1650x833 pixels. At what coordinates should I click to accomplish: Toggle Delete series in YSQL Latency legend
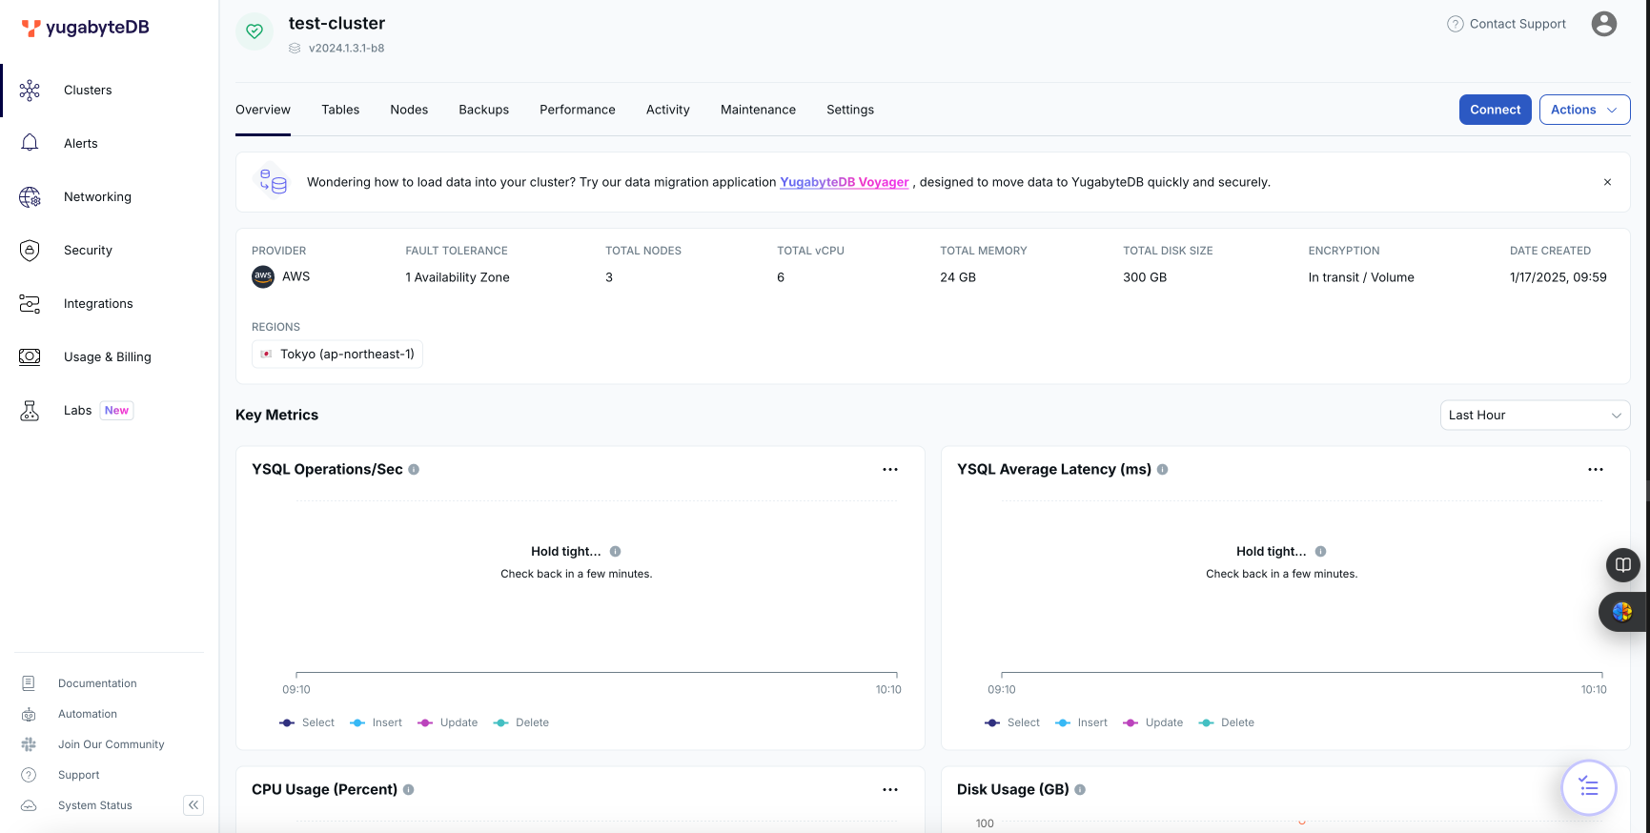pos(1227,722)
